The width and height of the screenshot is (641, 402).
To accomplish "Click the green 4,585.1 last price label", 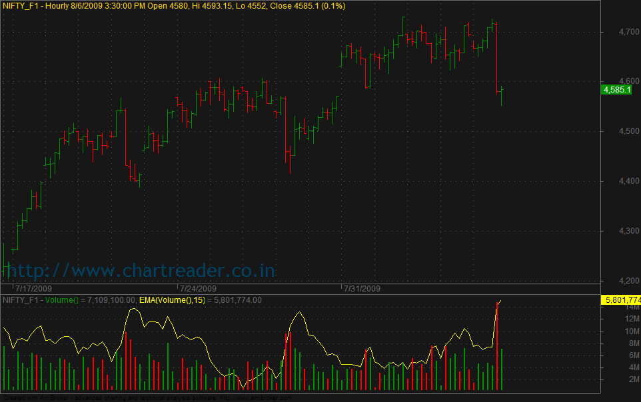I will point(616,89).
